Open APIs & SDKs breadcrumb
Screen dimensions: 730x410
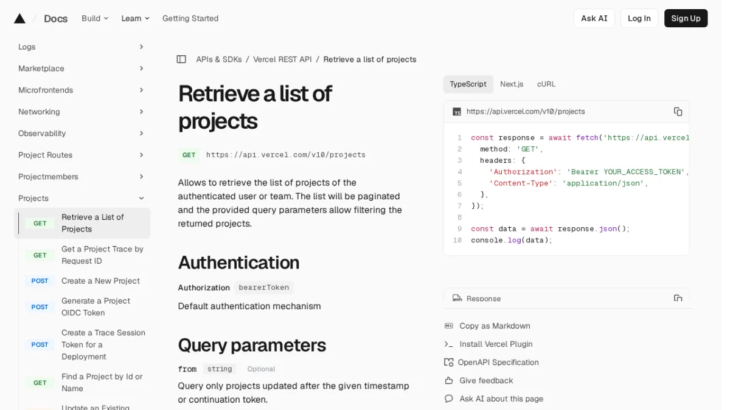(x=219, y=59)
